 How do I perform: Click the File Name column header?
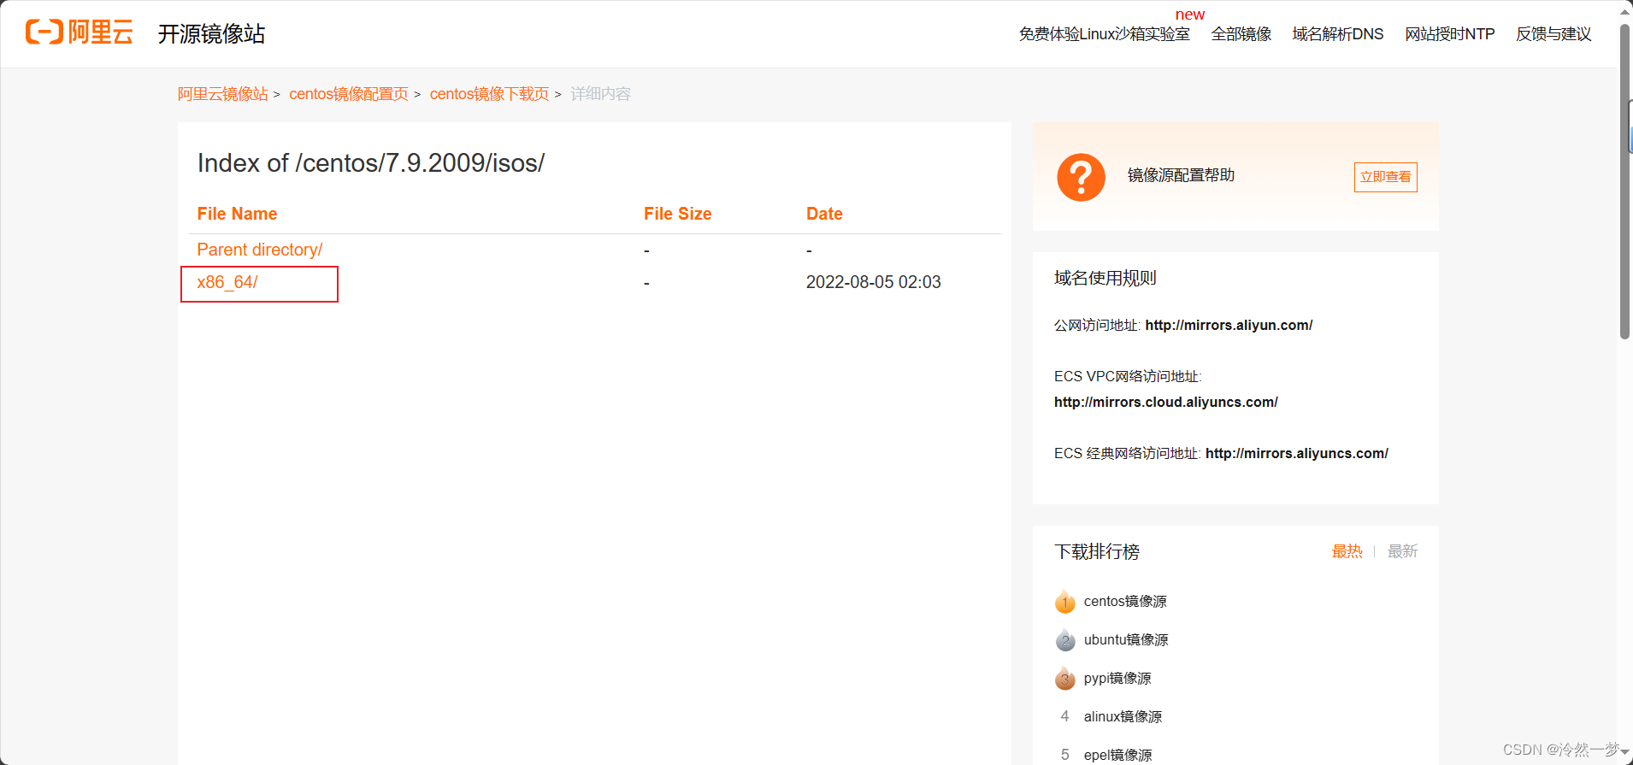237,214
